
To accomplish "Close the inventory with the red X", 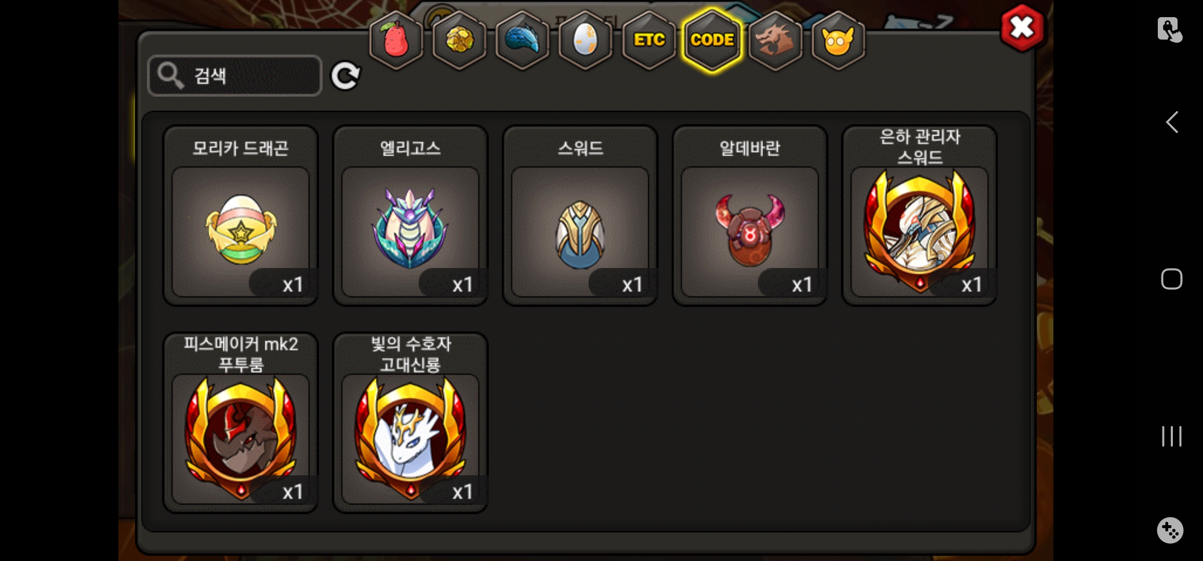I will coord(1022,28).
